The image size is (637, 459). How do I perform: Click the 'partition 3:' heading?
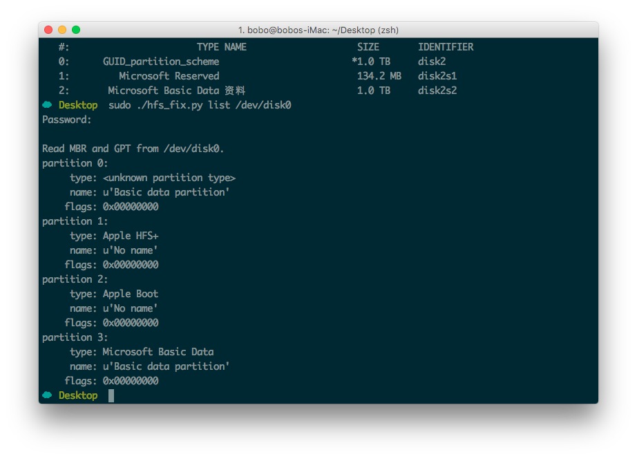click(x=75, y=337)
